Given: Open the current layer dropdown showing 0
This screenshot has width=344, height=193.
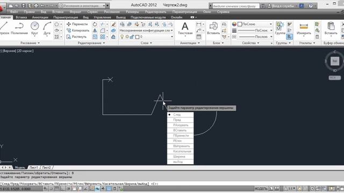Looking at the screenshot, I should pyautogui.click(x=146, y=37).
